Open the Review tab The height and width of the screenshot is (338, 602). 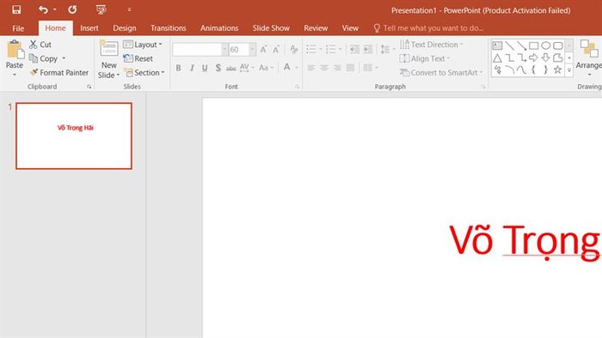pos(316,28)
